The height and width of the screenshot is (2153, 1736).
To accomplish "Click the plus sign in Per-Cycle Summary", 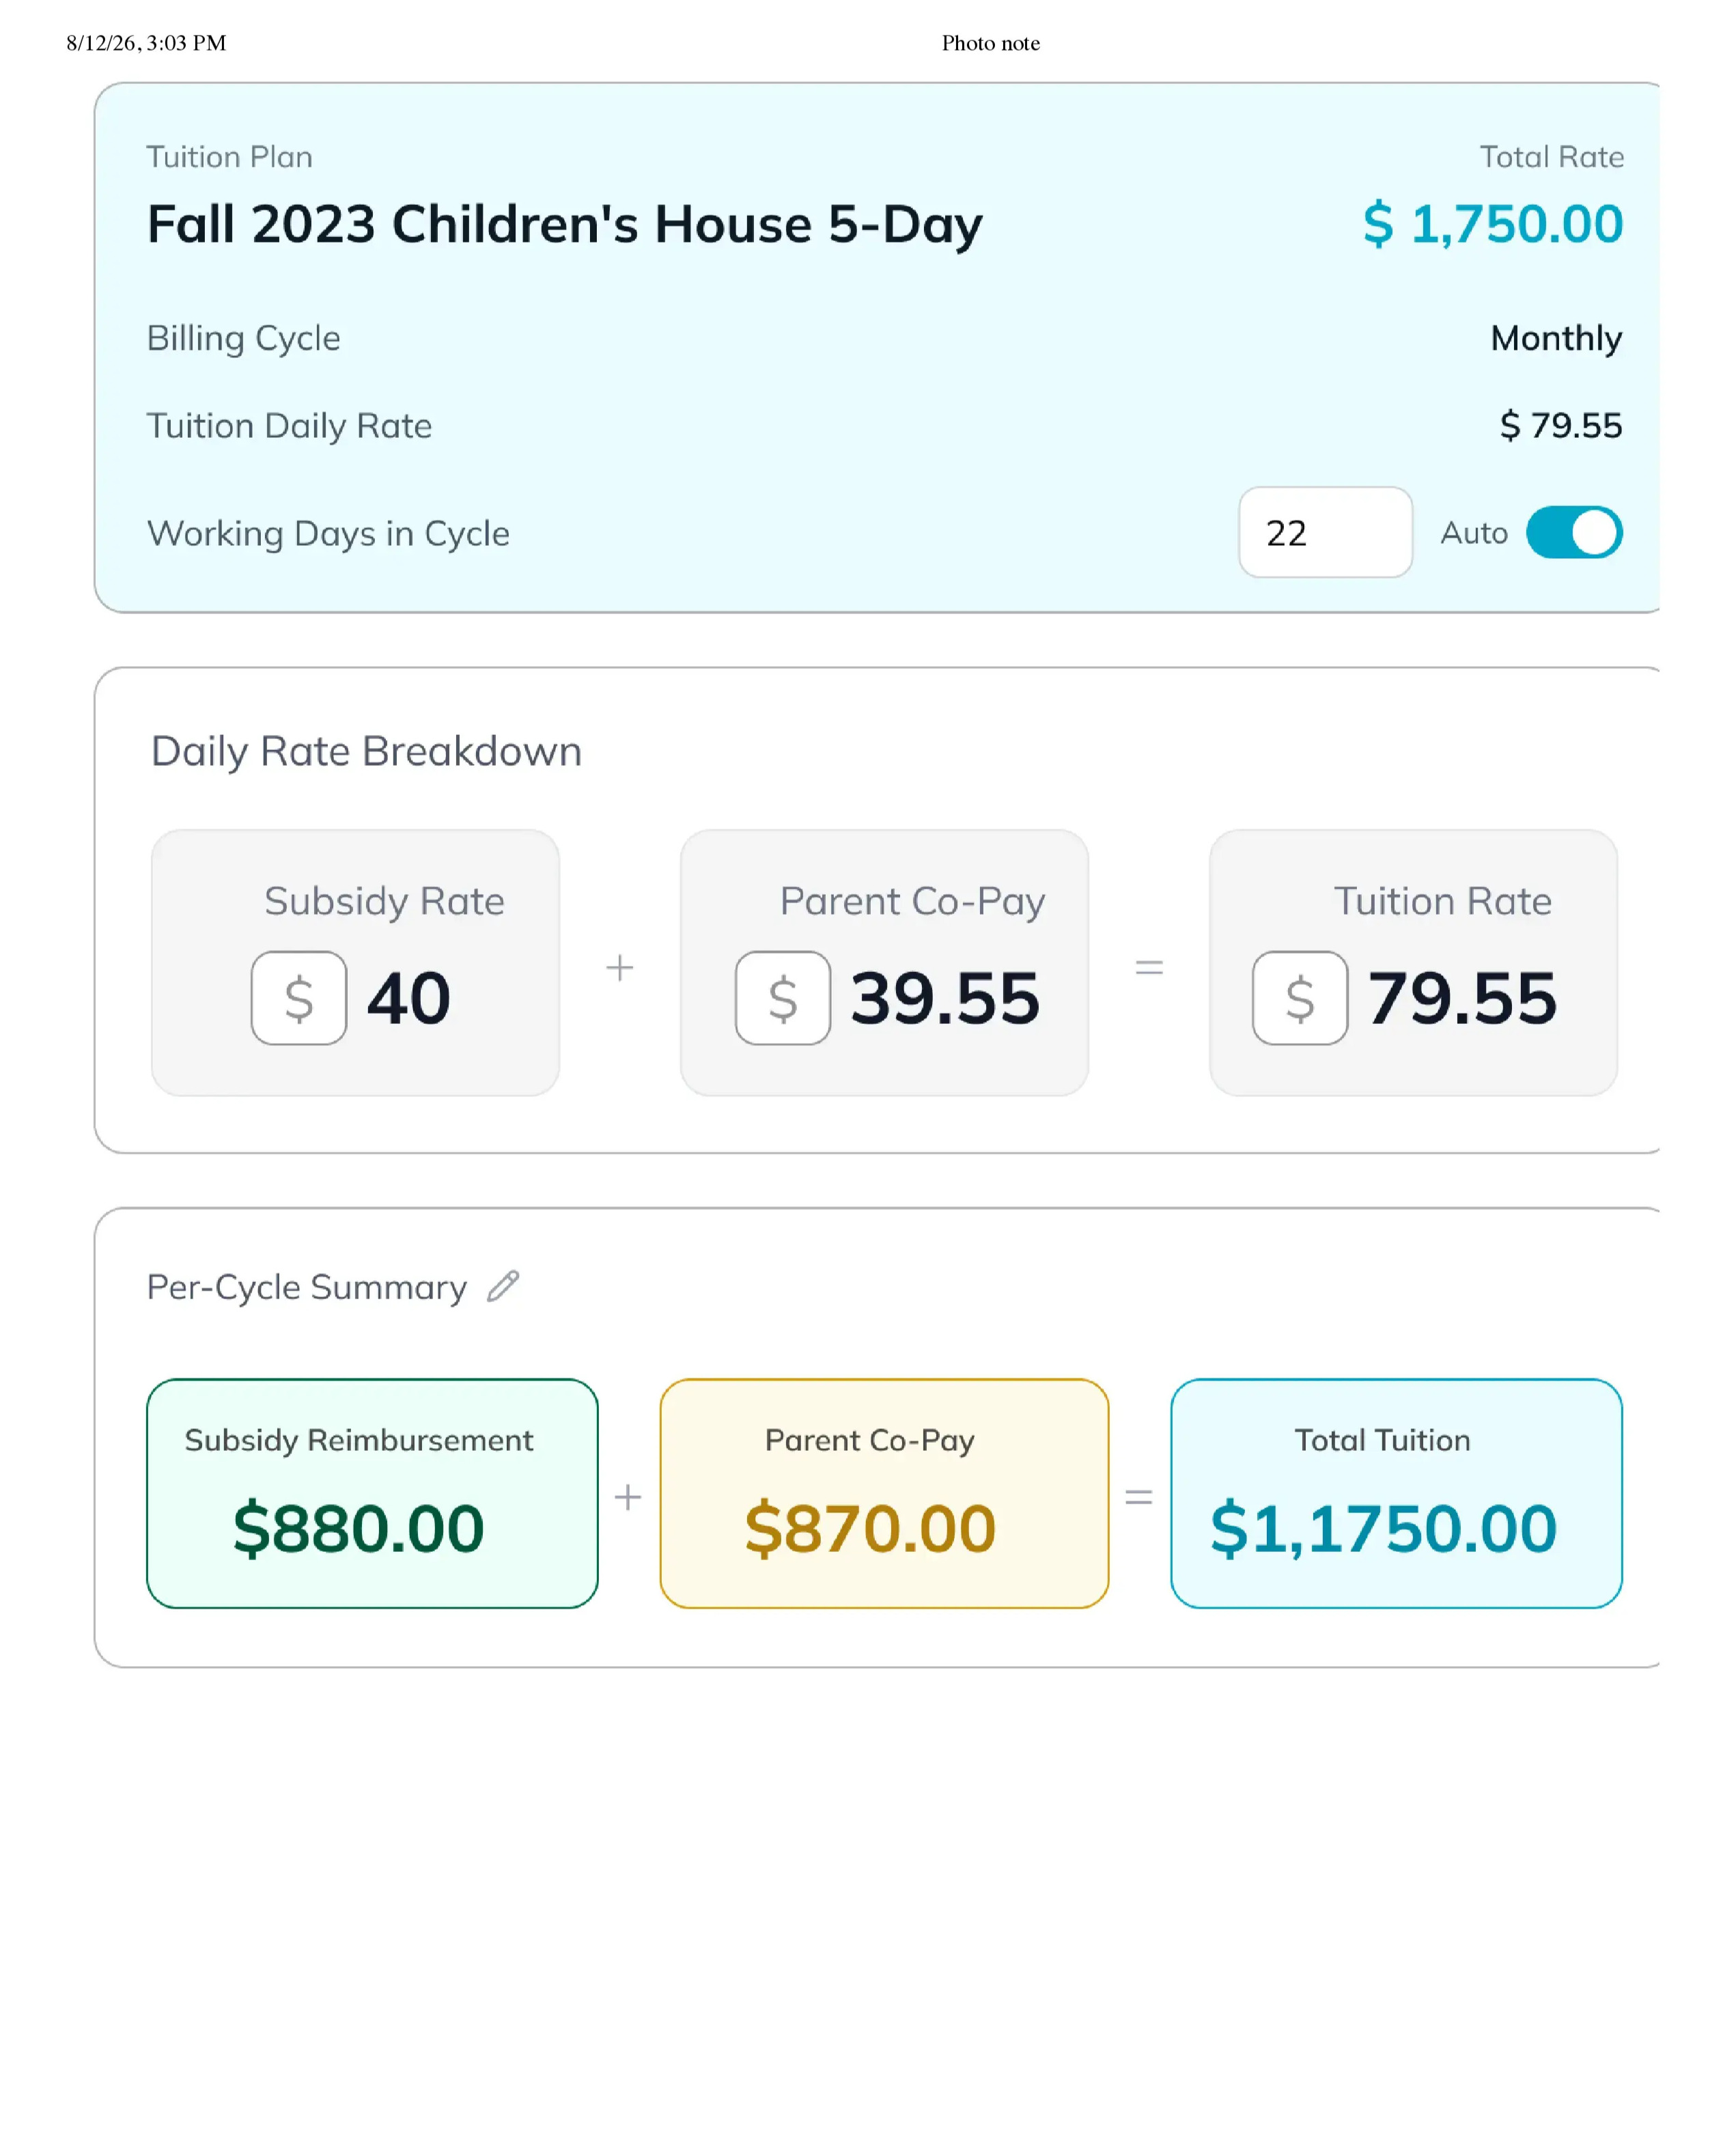I will pyautogui.click(x=628, y=1496).
